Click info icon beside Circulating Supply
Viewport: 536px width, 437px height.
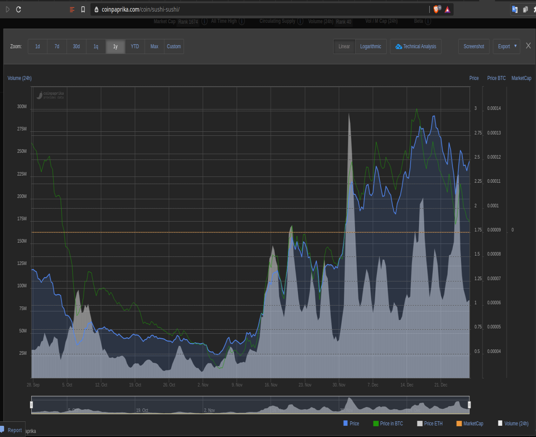[300, 21]
